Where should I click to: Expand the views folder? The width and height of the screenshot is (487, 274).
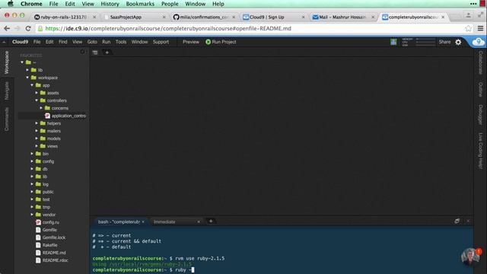(37, 146)
